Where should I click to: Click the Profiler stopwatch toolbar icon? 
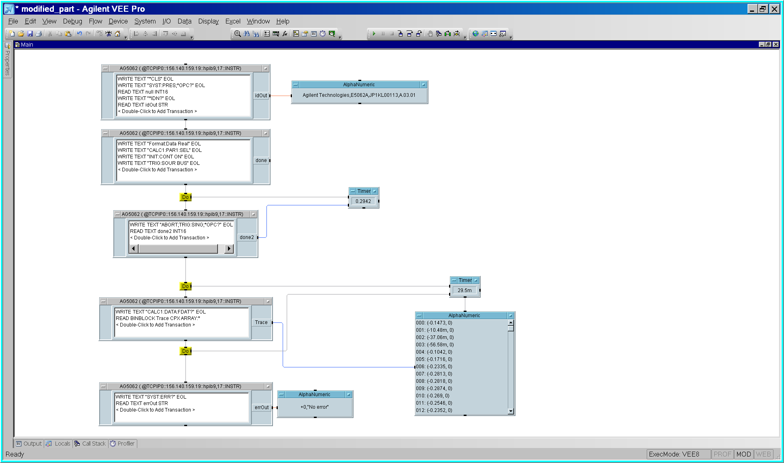point(323,34)
